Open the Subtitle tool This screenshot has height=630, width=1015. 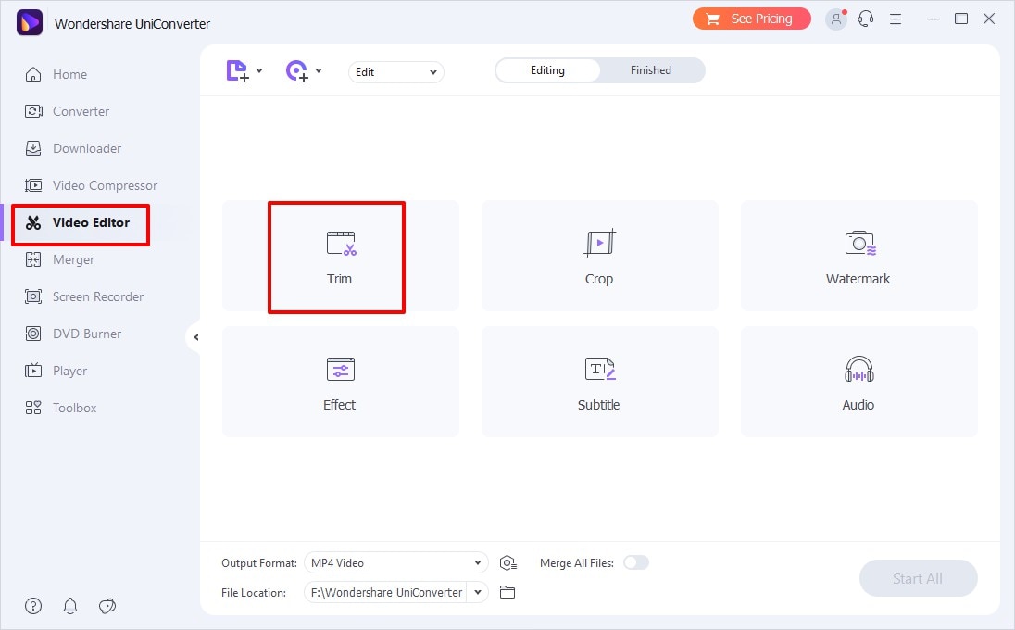[600, 382]
